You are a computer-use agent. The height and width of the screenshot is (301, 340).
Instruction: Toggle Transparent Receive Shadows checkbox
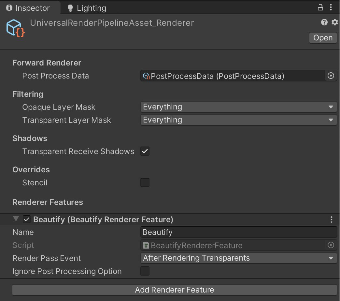[x=145, y=151]
